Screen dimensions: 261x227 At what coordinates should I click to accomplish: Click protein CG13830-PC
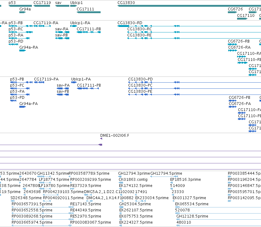[x=140, y=85]
